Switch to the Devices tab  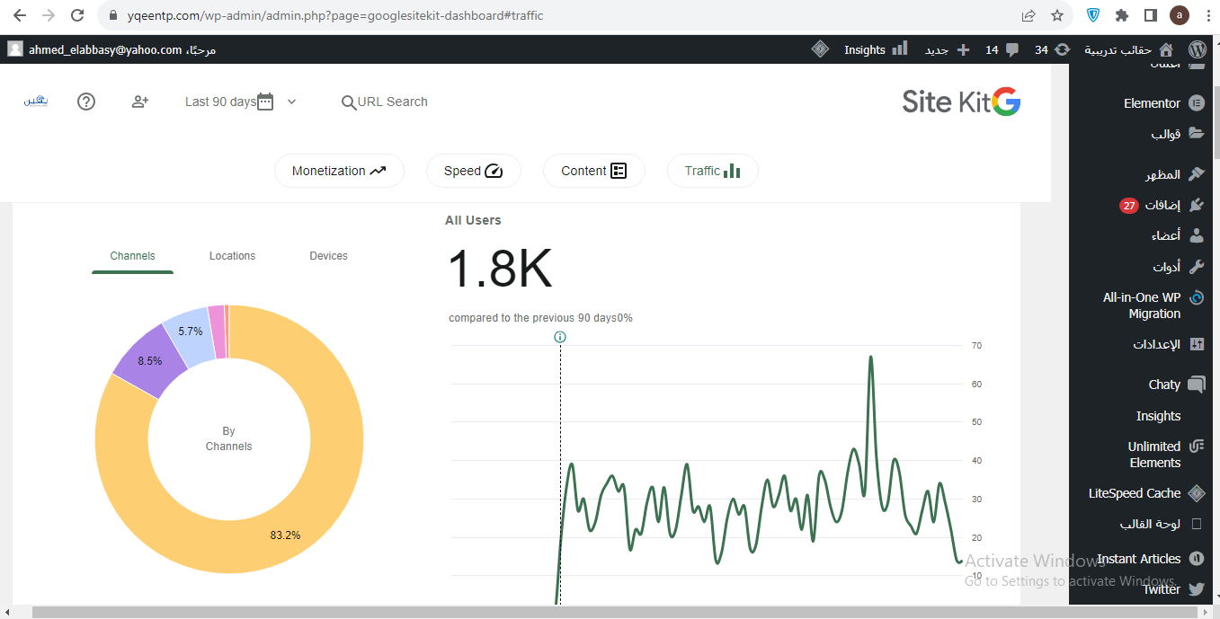tap(328, 256)
